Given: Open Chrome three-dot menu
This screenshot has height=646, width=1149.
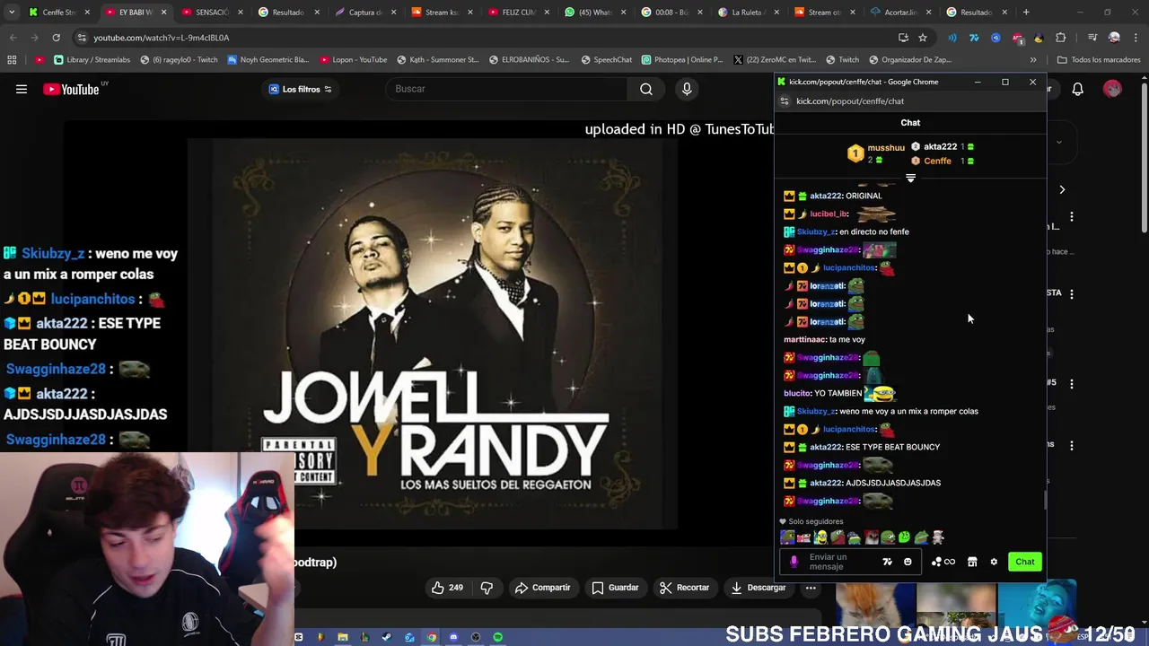Looking at the screenshot, I should coord(1136,38).
